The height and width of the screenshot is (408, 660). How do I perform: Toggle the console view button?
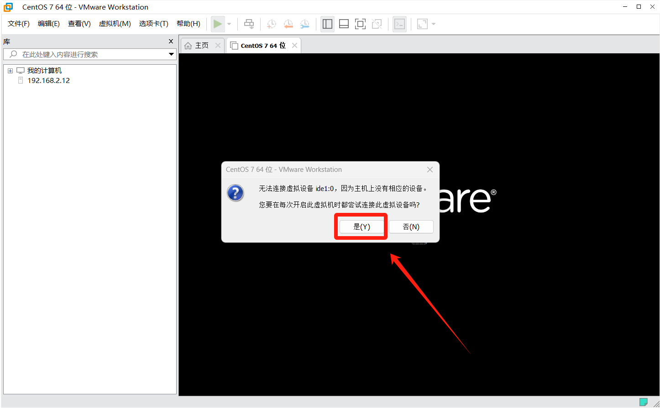coord(399,24)
